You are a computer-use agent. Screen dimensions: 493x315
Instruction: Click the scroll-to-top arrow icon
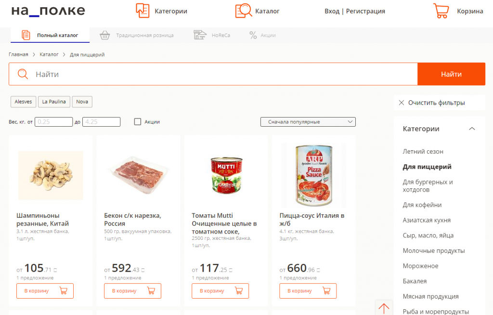[384, 308]
